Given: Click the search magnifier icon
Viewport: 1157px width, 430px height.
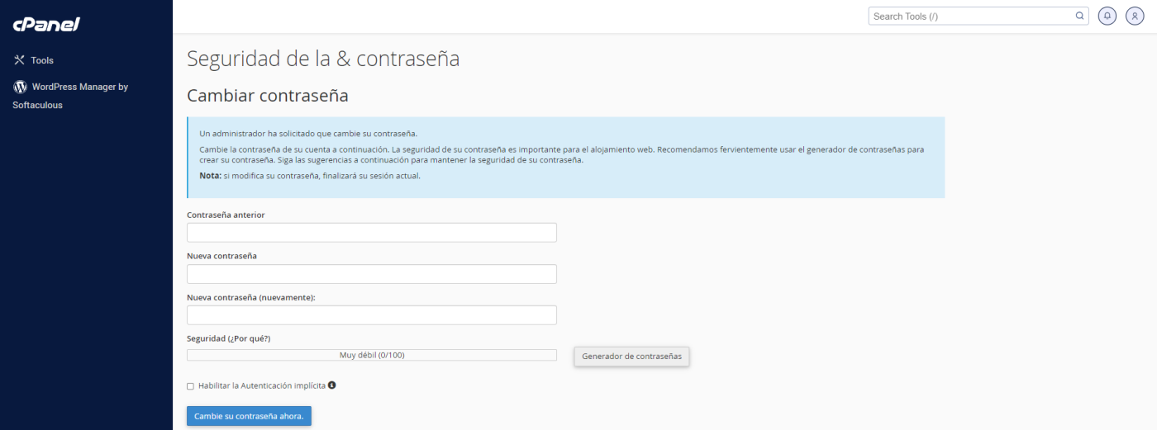Looking at the screenshot, I should click(x=1079, y=16).
